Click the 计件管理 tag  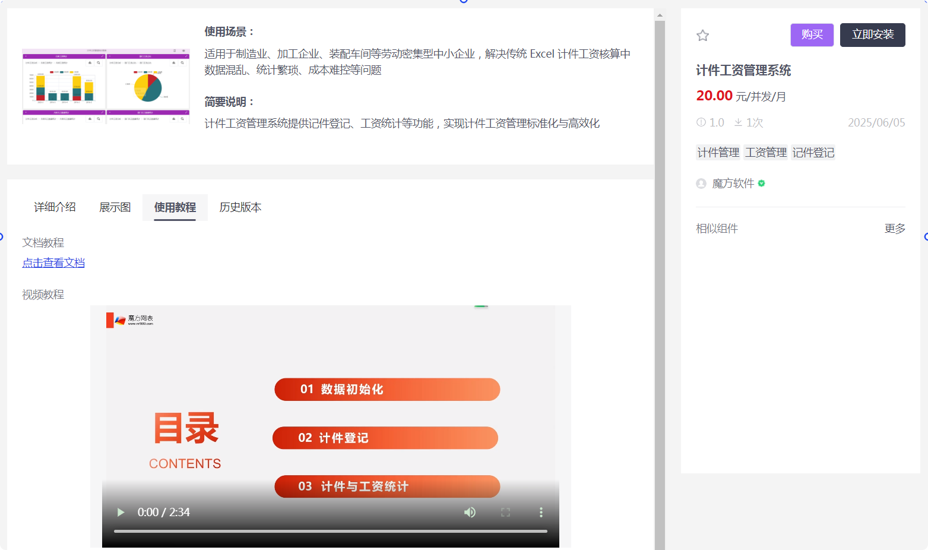718,153
